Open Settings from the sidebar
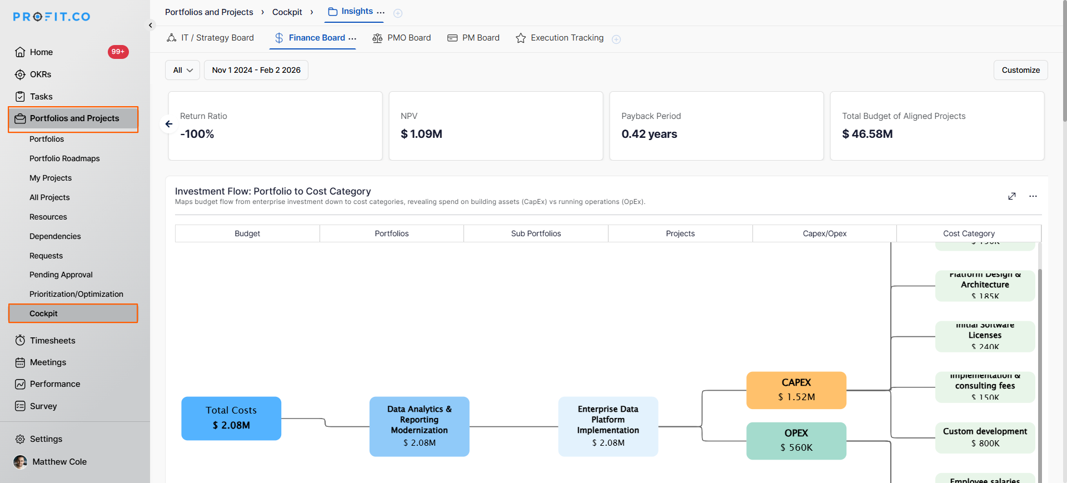Viewport: 1067px width, 483px height. [x=46, y=439]
